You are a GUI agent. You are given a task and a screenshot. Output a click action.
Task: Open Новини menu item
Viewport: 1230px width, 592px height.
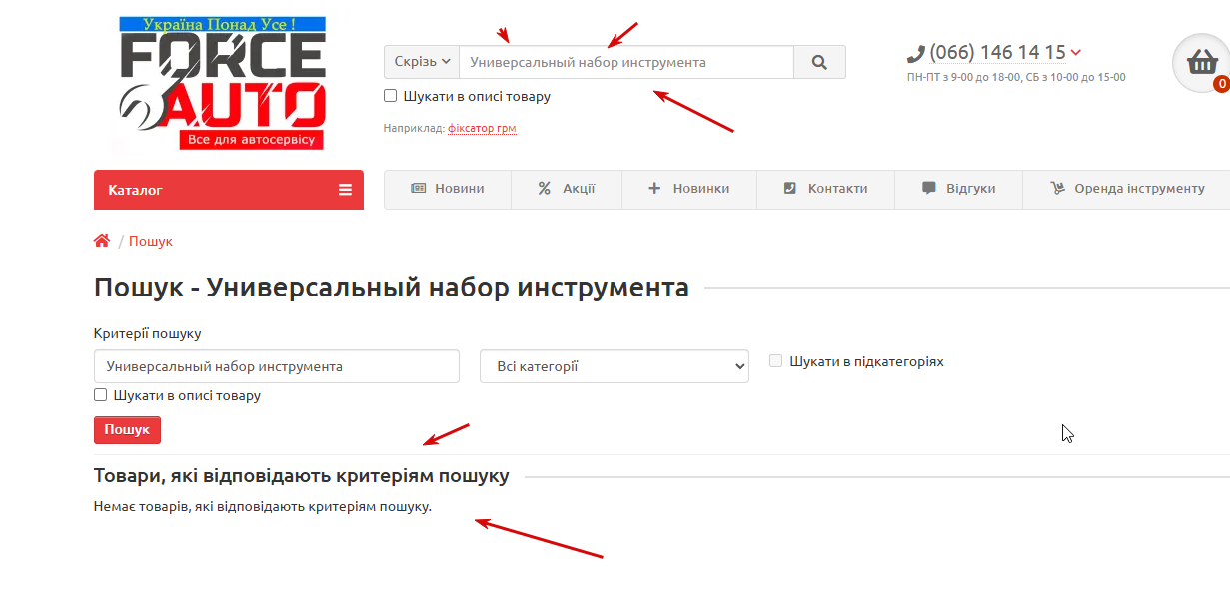(x=448, y=189)
